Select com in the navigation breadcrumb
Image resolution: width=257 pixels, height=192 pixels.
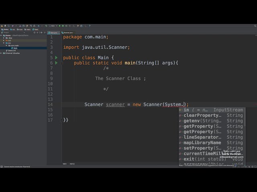(x=20, y=30)
